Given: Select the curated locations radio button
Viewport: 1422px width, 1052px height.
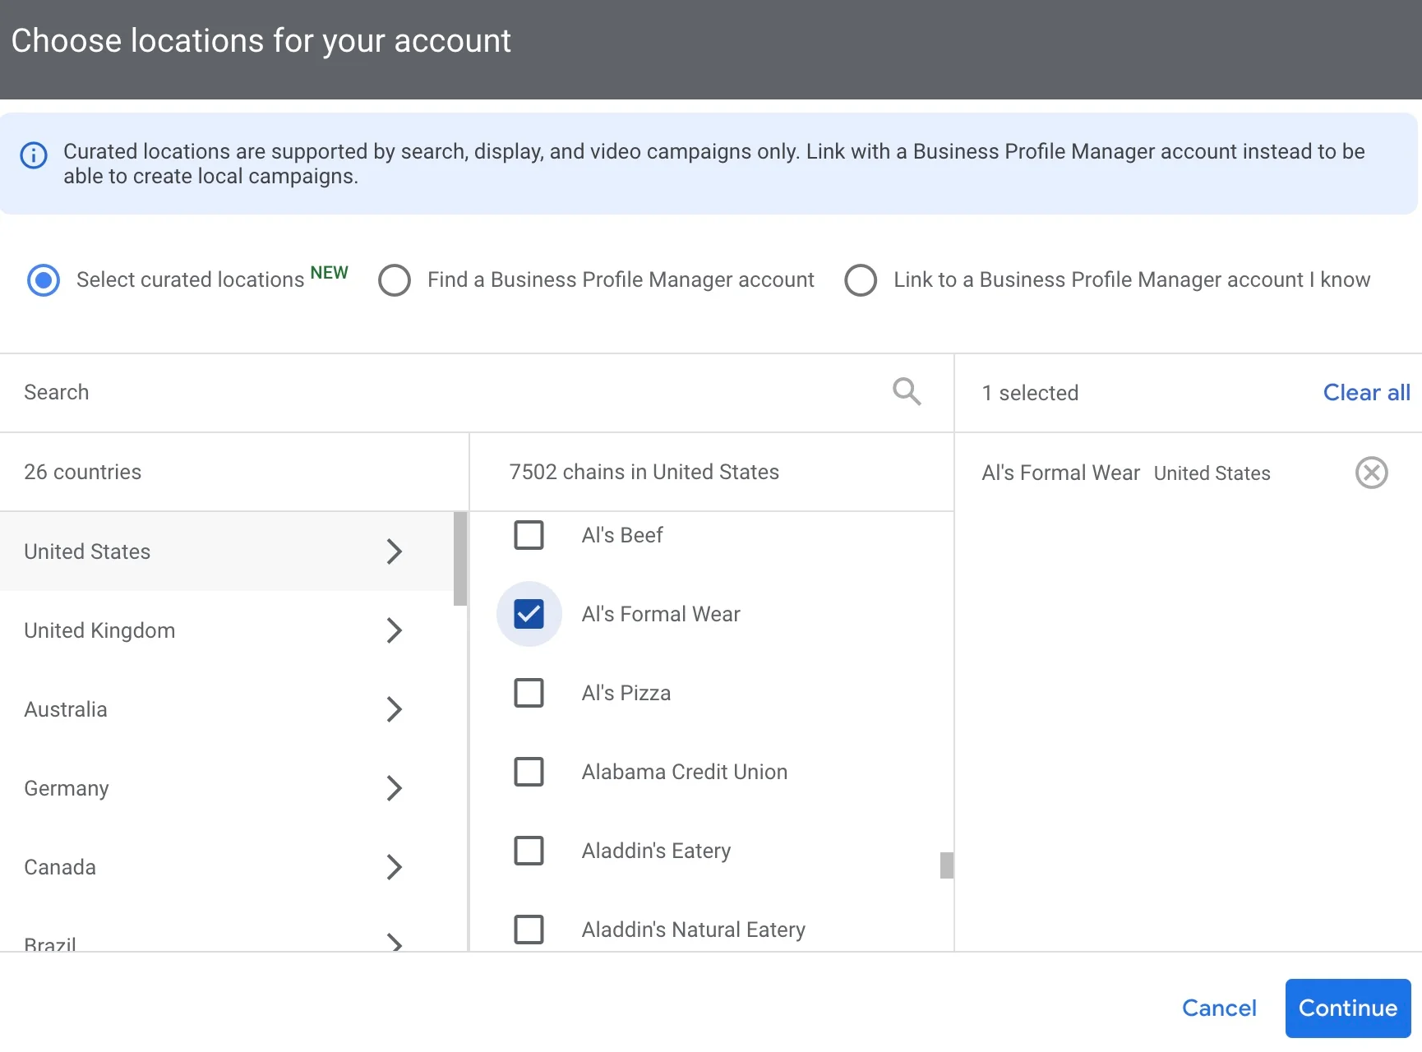Looking at the screenshot, I should tap(44, 280).
